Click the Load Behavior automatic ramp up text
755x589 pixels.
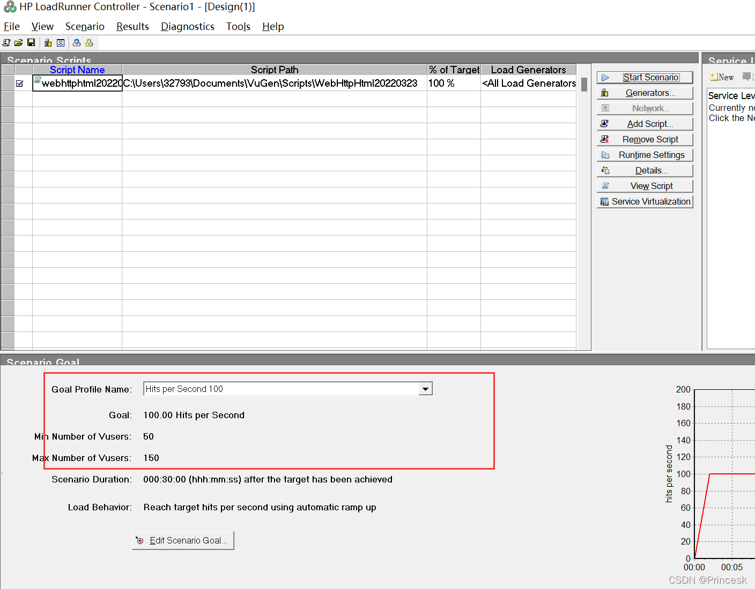pyautogui.click(x=260, y=507)
